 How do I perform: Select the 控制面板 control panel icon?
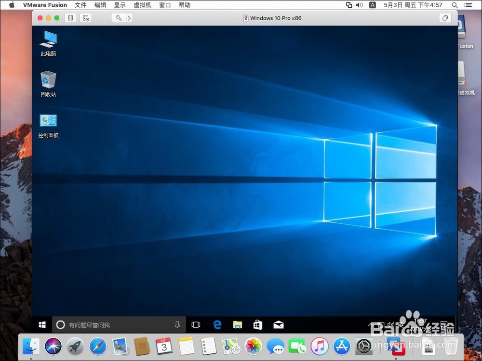48,126
